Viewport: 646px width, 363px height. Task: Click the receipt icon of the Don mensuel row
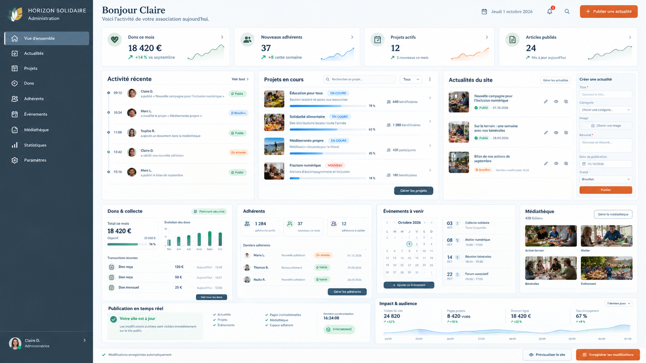coord(111,288)
